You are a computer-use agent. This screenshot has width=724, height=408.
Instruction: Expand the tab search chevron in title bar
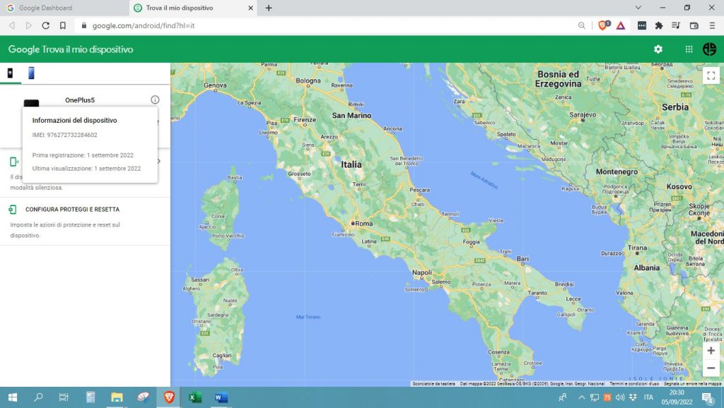coord(638,8)
